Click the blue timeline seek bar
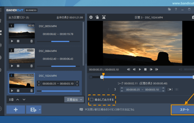 [x=148, y=77]
